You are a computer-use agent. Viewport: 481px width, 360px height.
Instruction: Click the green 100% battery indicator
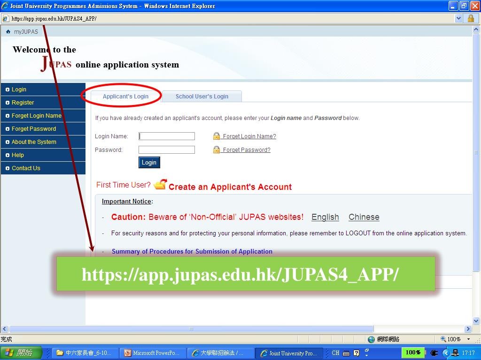tap(413, 352)
